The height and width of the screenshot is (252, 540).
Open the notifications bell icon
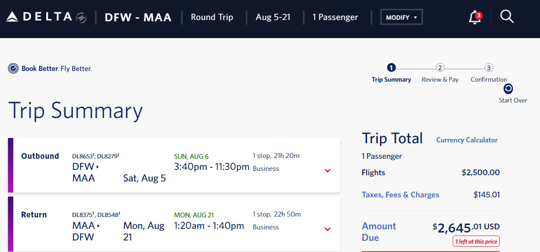click(475, 17)
